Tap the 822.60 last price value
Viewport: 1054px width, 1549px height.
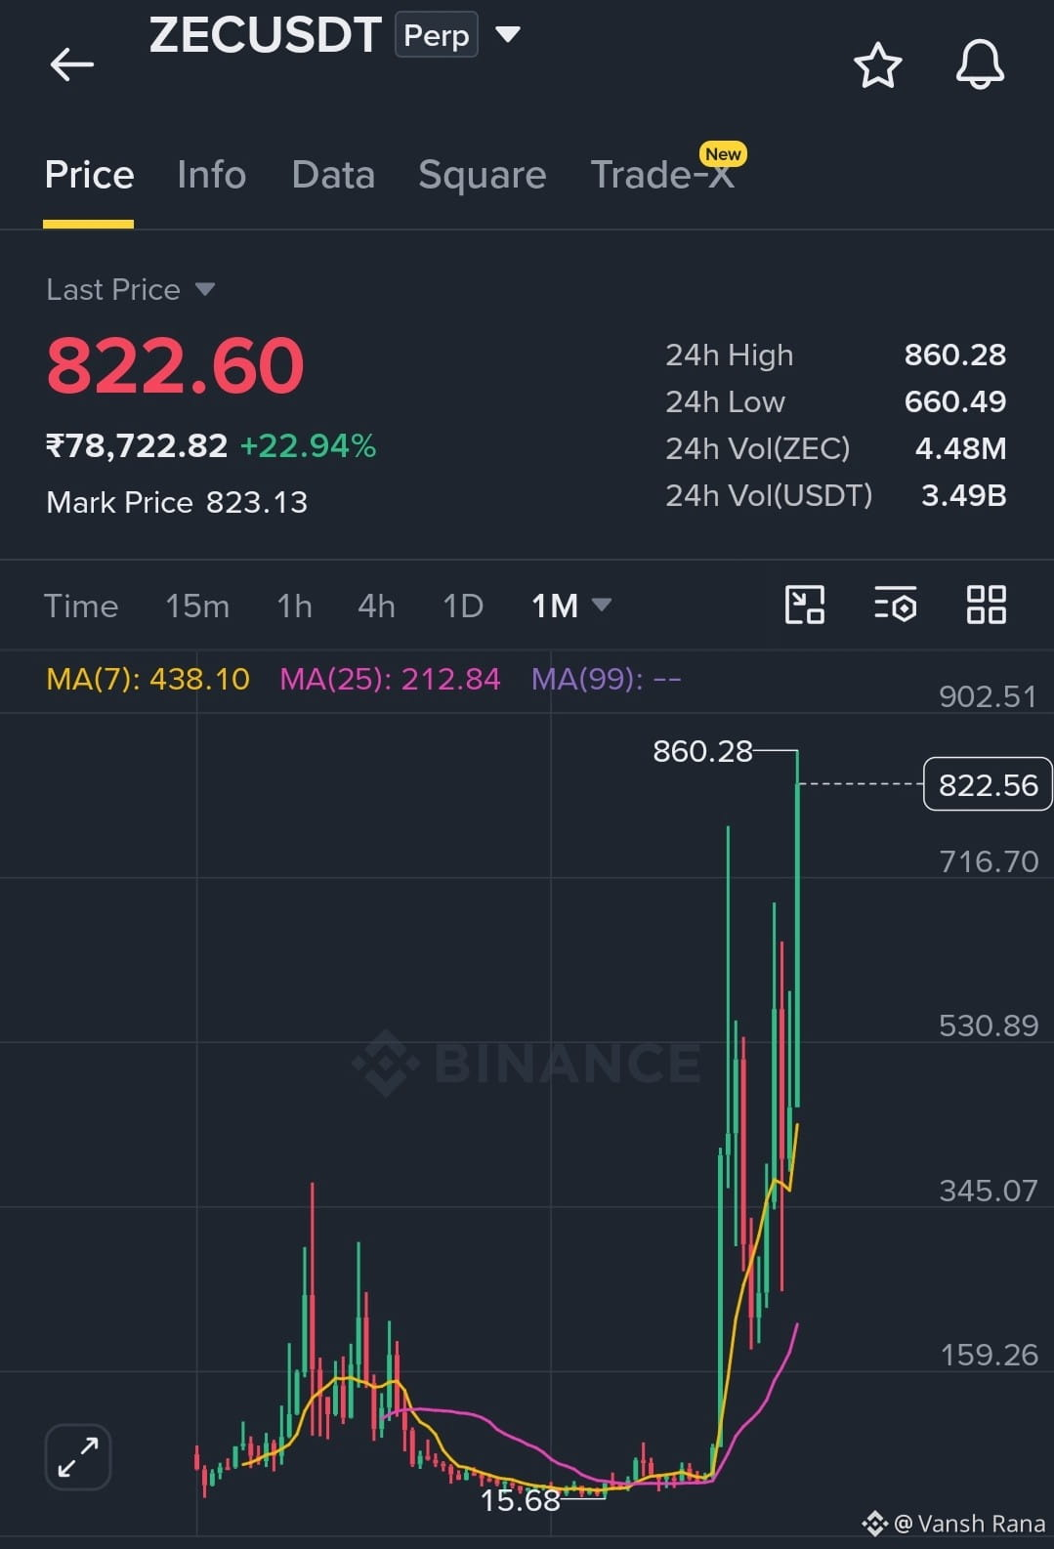(x=176, y=365)
